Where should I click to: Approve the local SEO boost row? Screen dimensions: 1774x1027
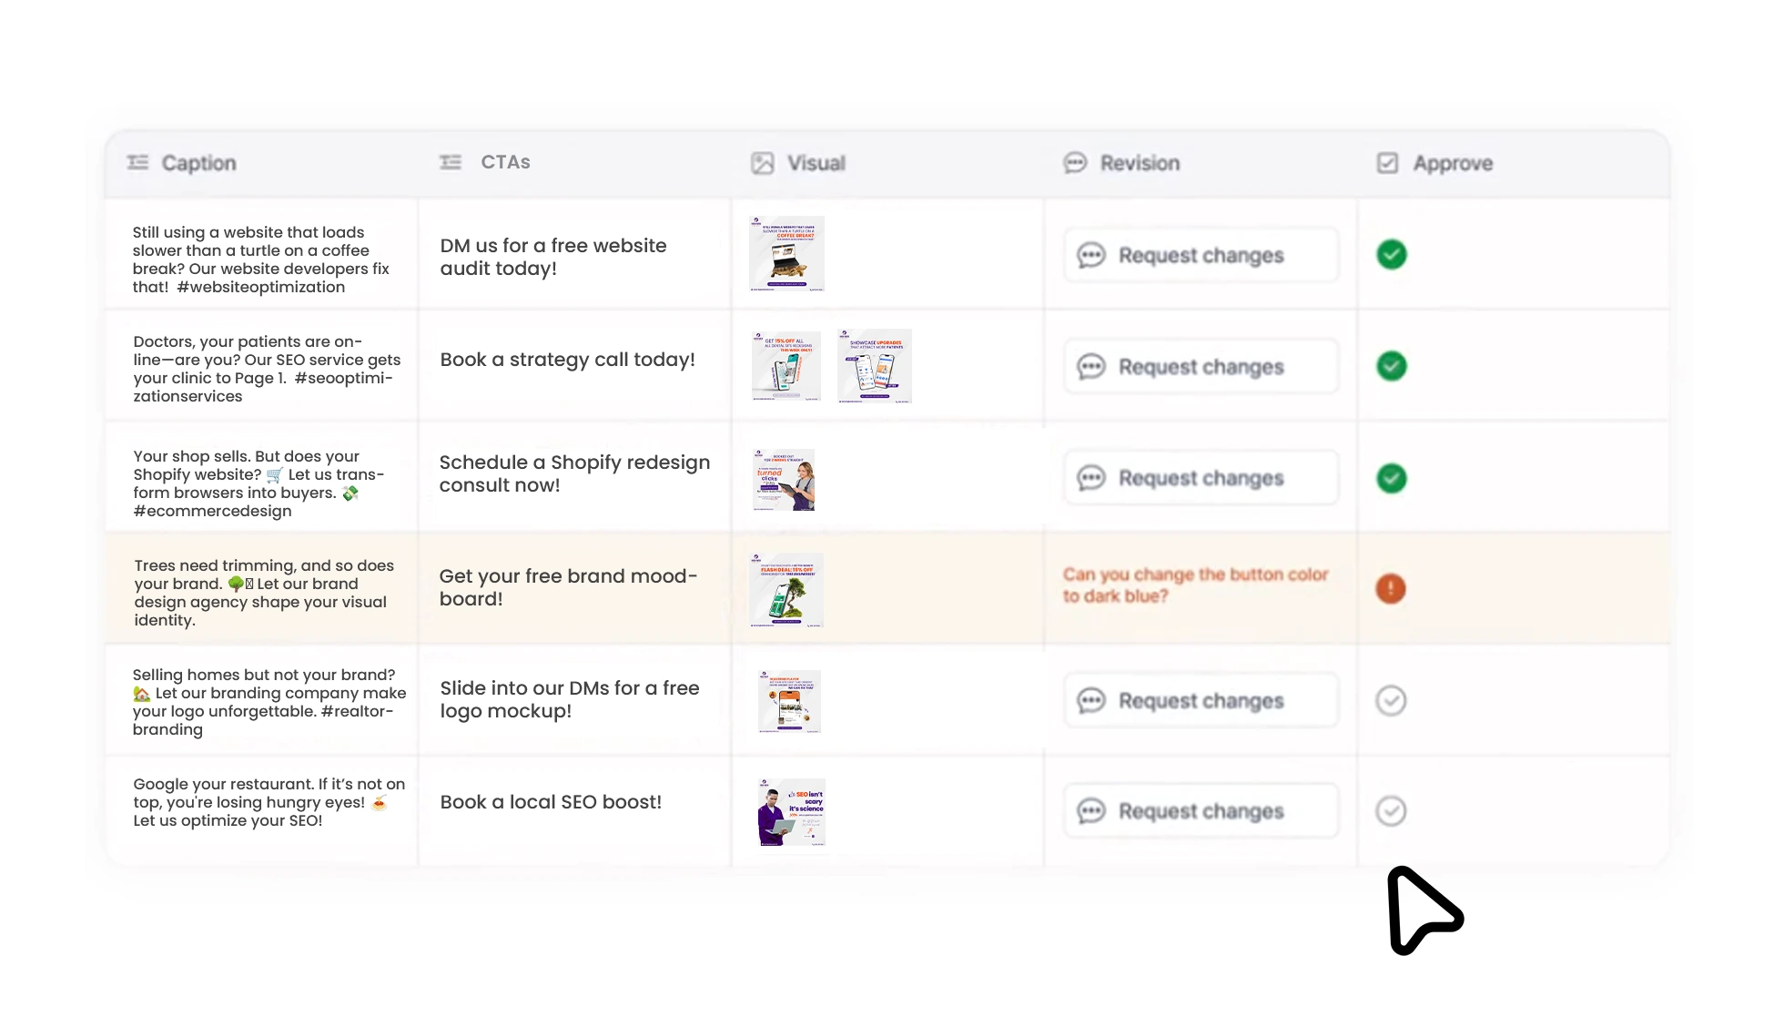1391,810
